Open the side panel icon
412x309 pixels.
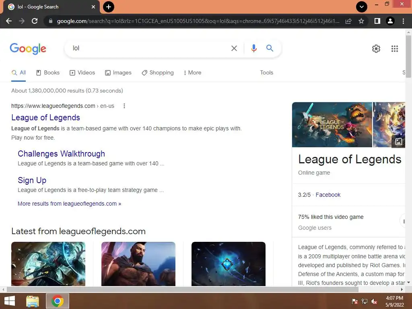click(x=377, y=21)
